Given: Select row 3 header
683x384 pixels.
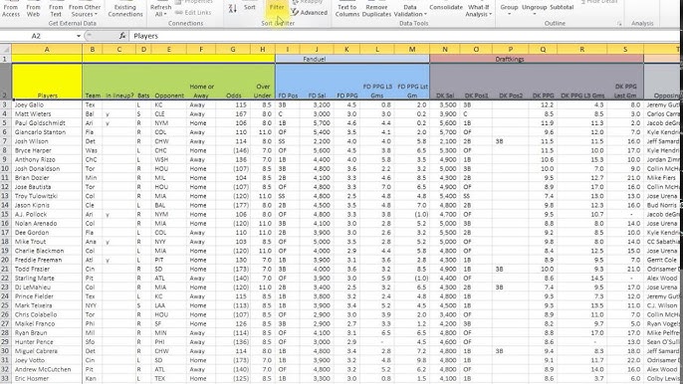Looking at the screenshot, I should (6, 104).
